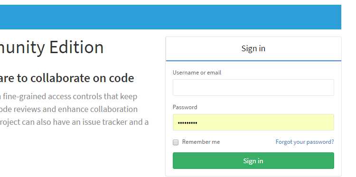Open the Forgot your password link
Image resolution: width=356 pixels, height=177 pixels.
pyautogui.click(x=305, y=142)
